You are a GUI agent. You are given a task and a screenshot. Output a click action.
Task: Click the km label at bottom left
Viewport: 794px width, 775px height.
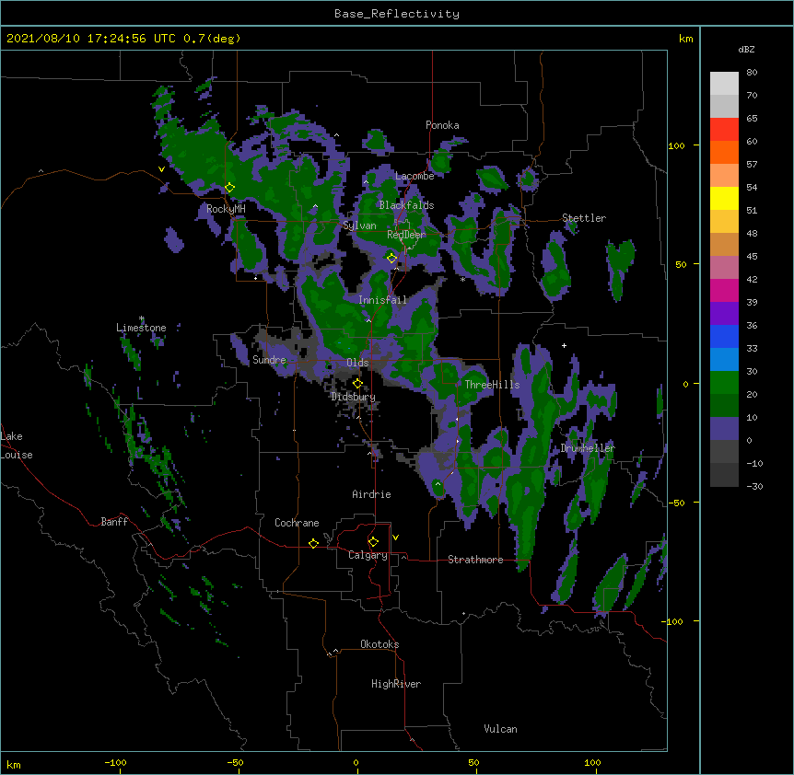pyautogui.click(x=14, y=764)
